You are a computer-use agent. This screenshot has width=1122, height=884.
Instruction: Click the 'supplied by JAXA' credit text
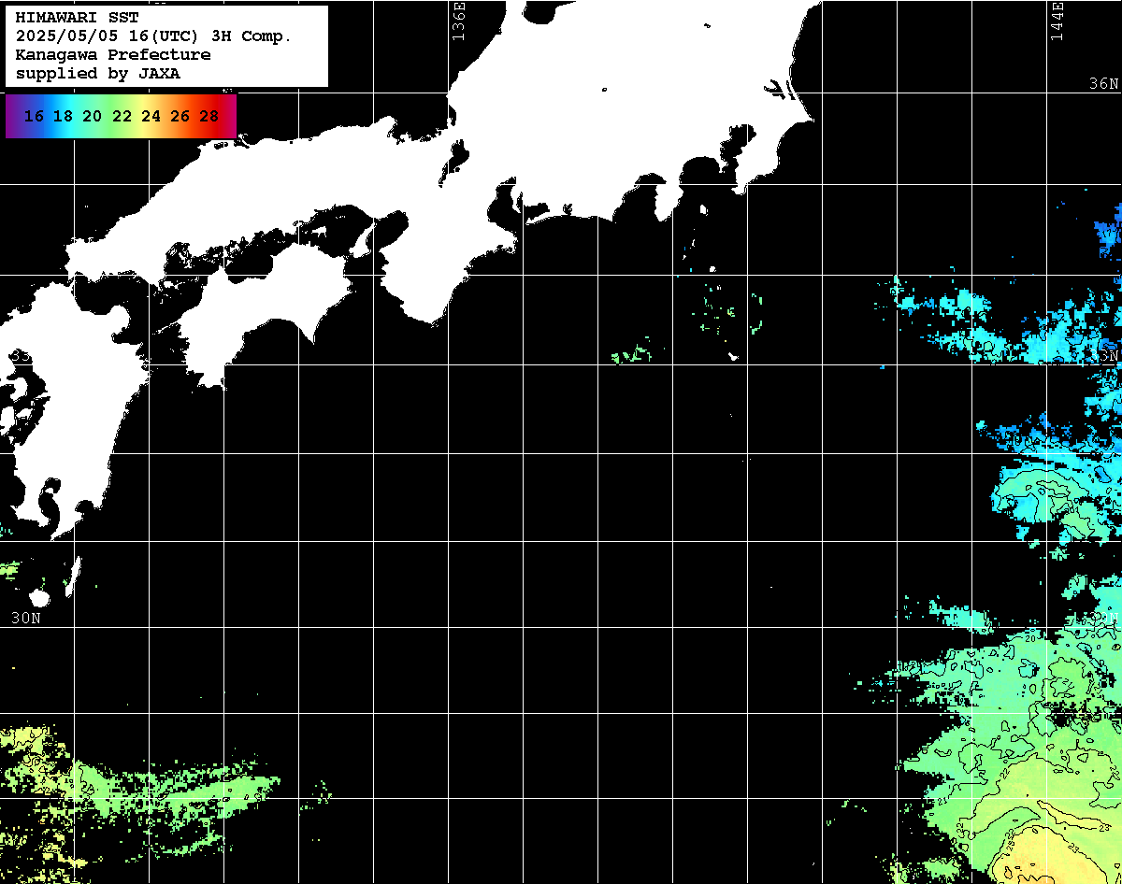[x=98, y=73]
